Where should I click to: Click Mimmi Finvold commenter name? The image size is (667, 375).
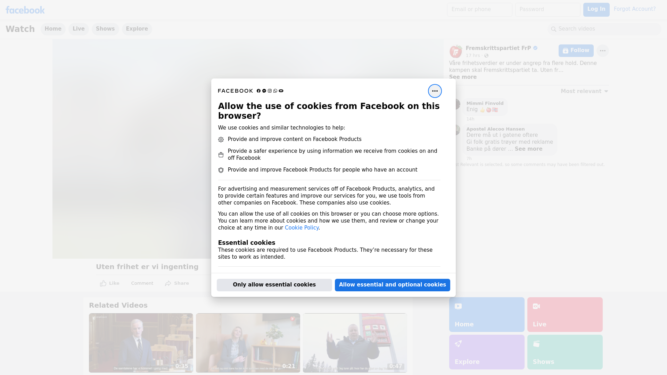pos(485,103)
